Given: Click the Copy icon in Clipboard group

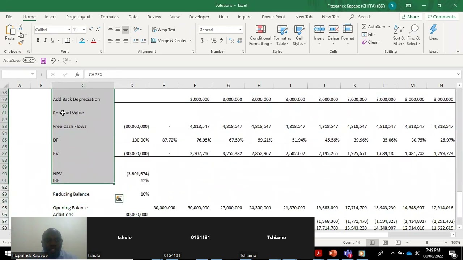Looking at the screenshot, I should pos(21,35).
